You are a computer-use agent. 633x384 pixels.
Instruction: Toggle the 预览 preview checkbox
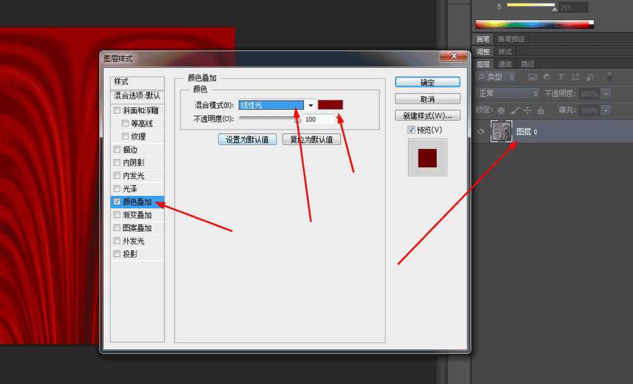pos(411,129)
